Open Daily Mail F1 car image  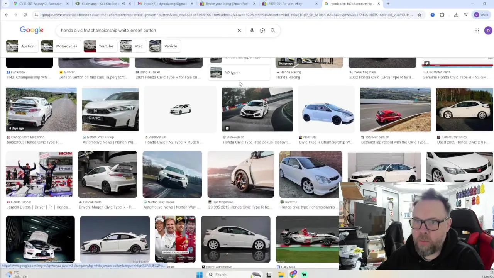point(307,239)
